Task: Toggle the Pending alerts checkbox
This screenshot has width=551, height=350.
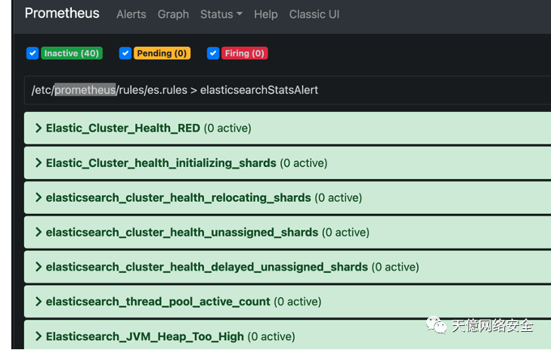Action: [125, 53]
